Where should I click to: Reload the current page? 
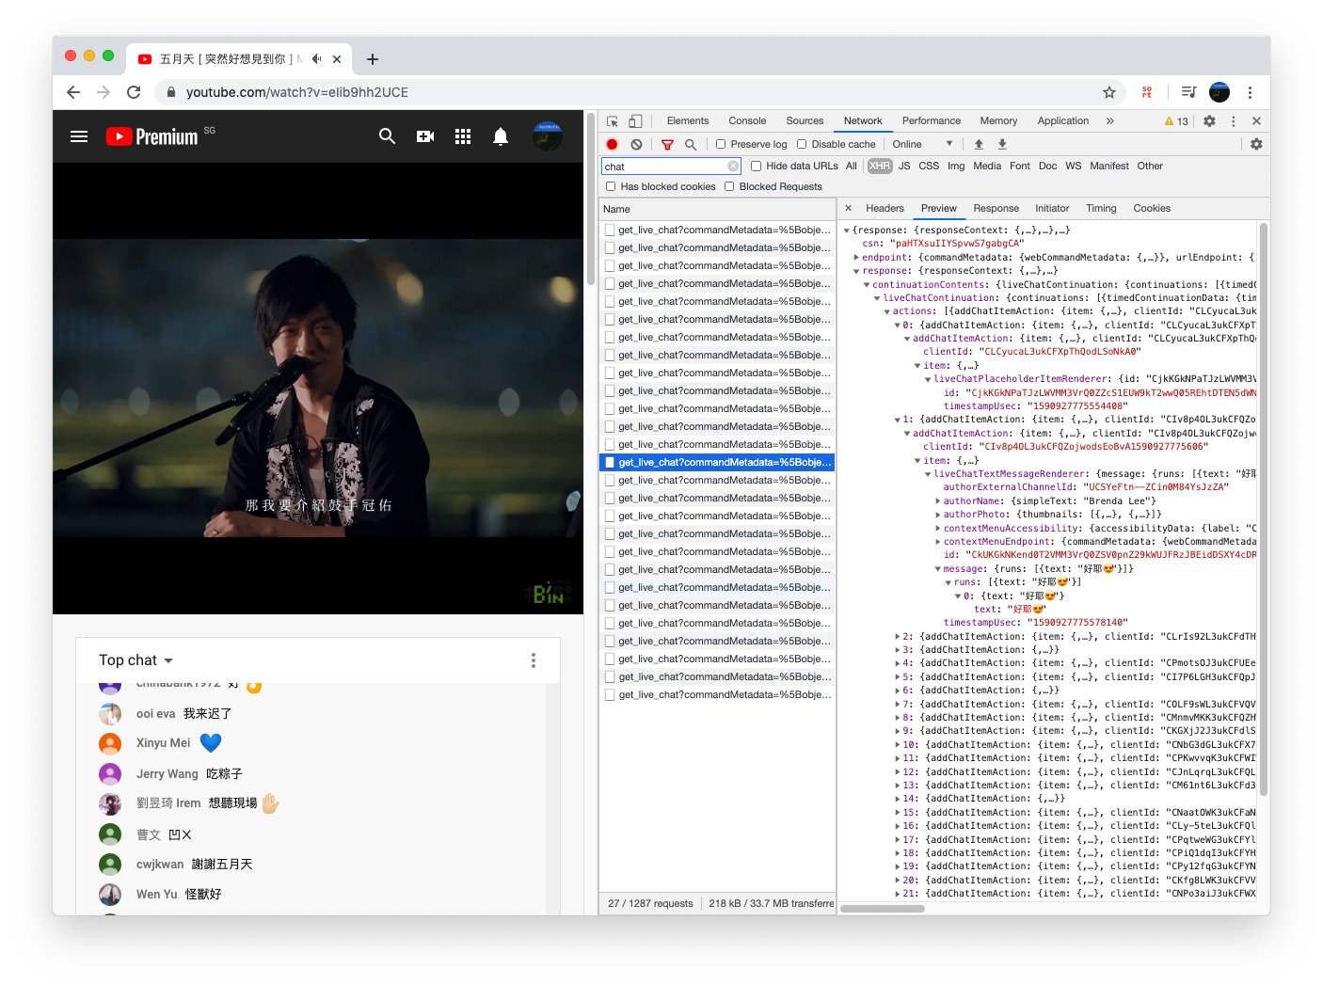134,92
